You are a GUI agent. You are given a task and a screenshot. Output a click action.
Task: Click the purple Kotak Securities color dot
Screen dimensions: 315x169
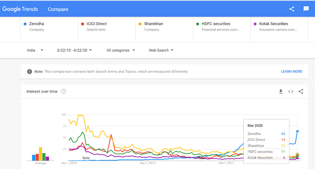(255, 24)
